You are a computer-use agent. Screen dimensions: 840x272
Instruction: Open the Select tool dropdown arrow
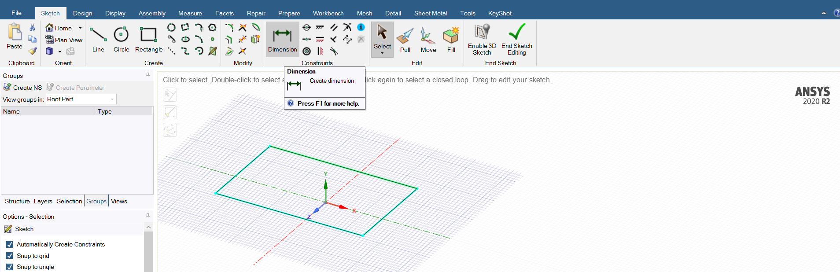click(382, 53)
